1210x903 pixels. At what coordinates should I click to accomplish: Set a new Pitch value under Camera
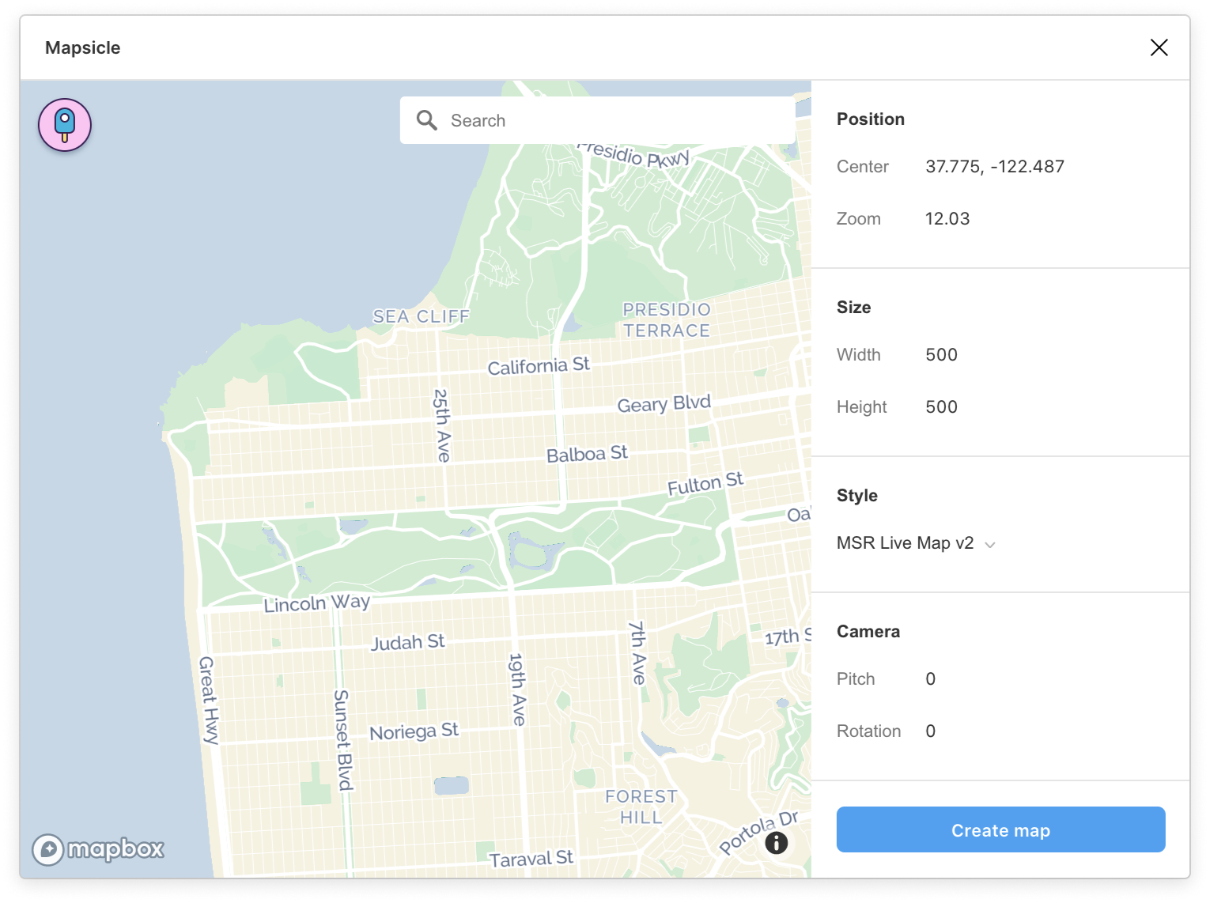[x=930, y=678]
